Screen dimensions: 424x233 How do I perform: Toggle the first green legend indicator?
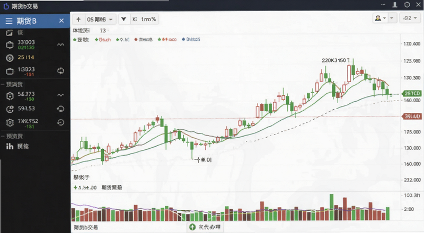point(81,40)
